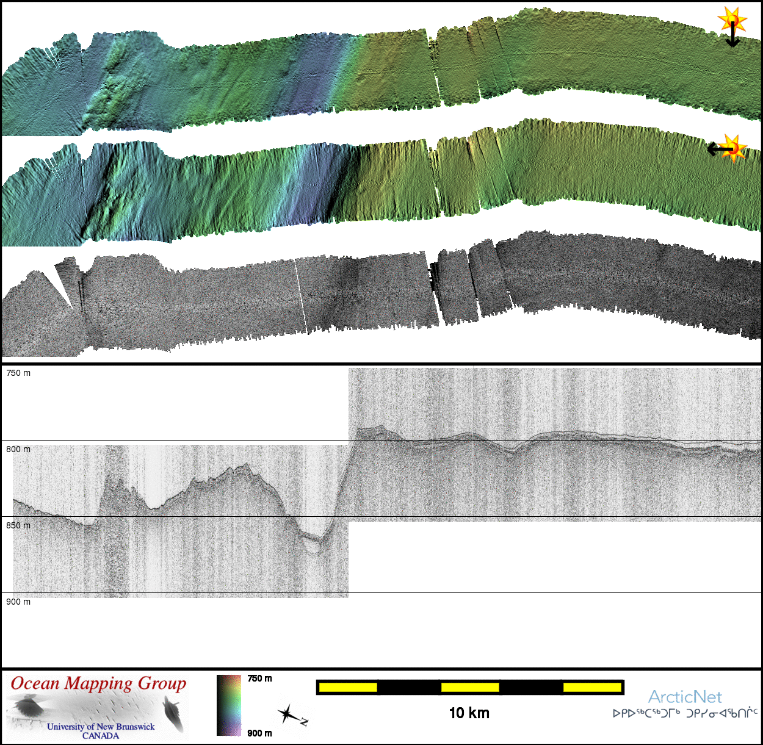The height and width of the screenshot is (745, 763).
Task: Select the first yellow scale bar segment
Action: click(348, 688)
